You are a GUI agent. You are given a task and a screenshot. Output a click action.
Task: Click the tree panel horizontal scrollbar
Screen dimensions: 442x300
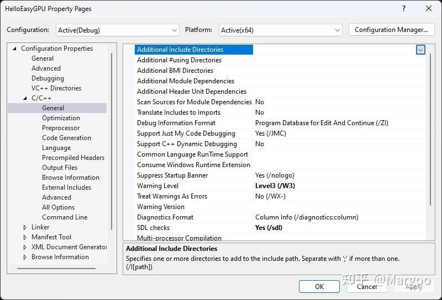tap(56, 269)
